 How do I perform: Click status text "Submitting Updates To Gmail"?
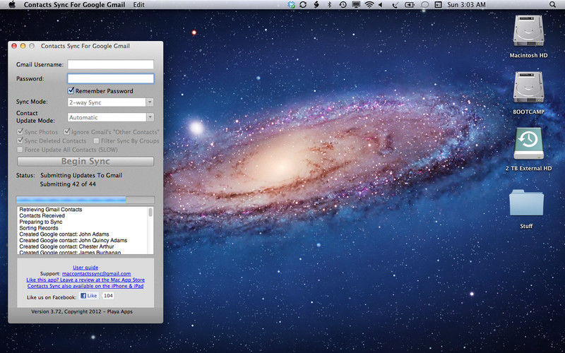(81, 175)
